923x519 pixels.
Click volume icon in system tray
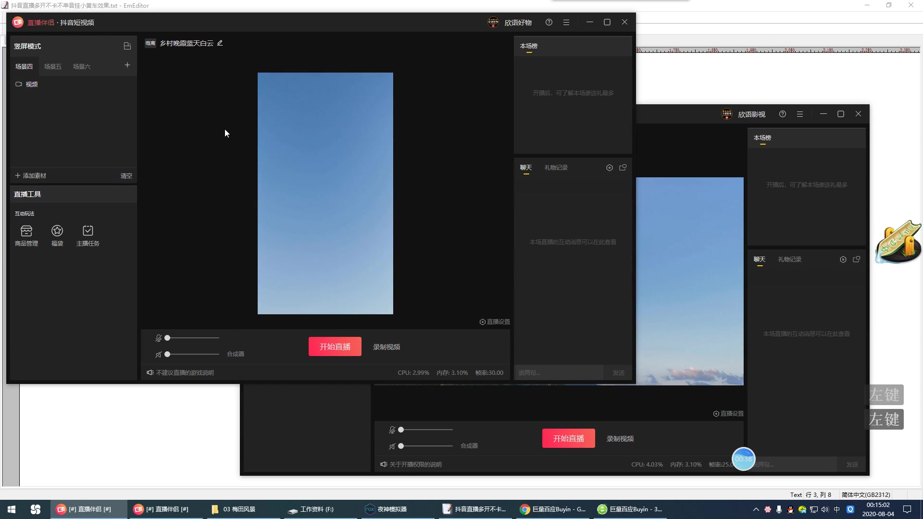(x=825, y=509)
